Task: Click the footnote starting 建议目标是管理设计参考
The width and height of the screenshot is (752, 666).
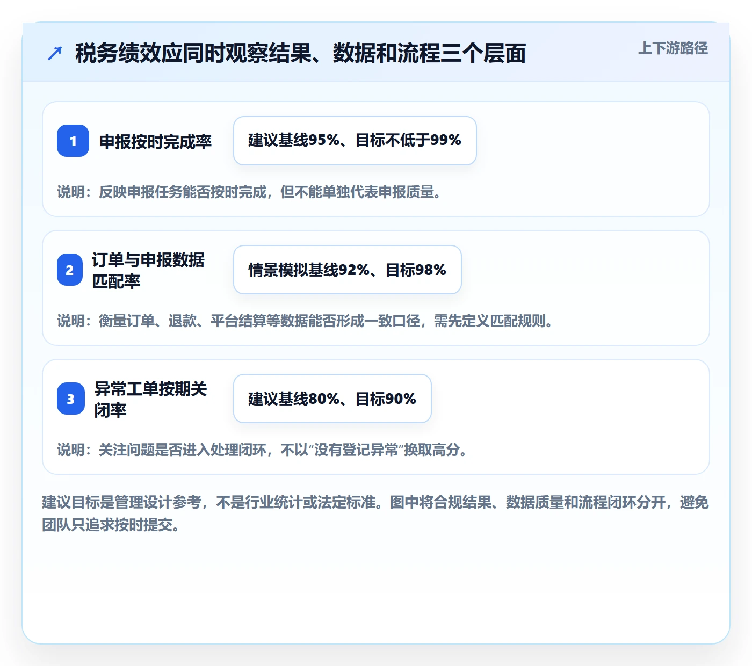Action: [x=375, y=513]
